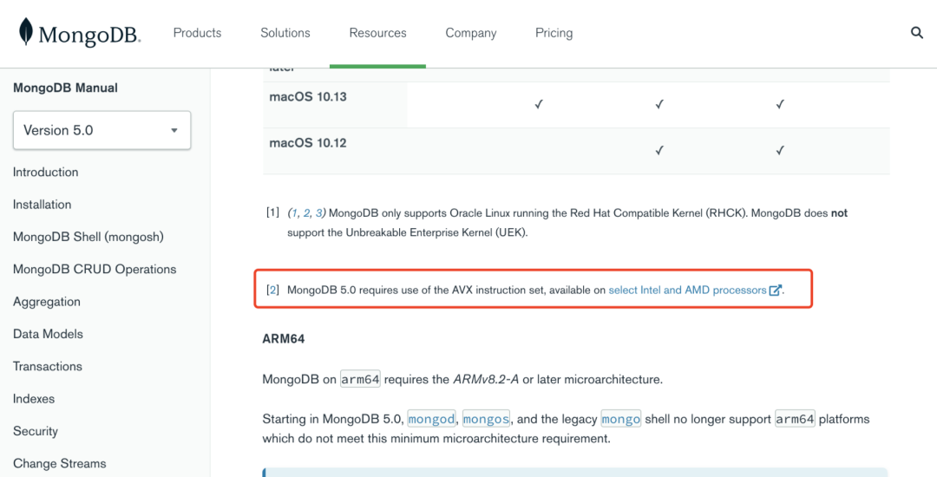Open the Version 5.0 dropdown
Screen dimensions: 937x477
(102, 130)
